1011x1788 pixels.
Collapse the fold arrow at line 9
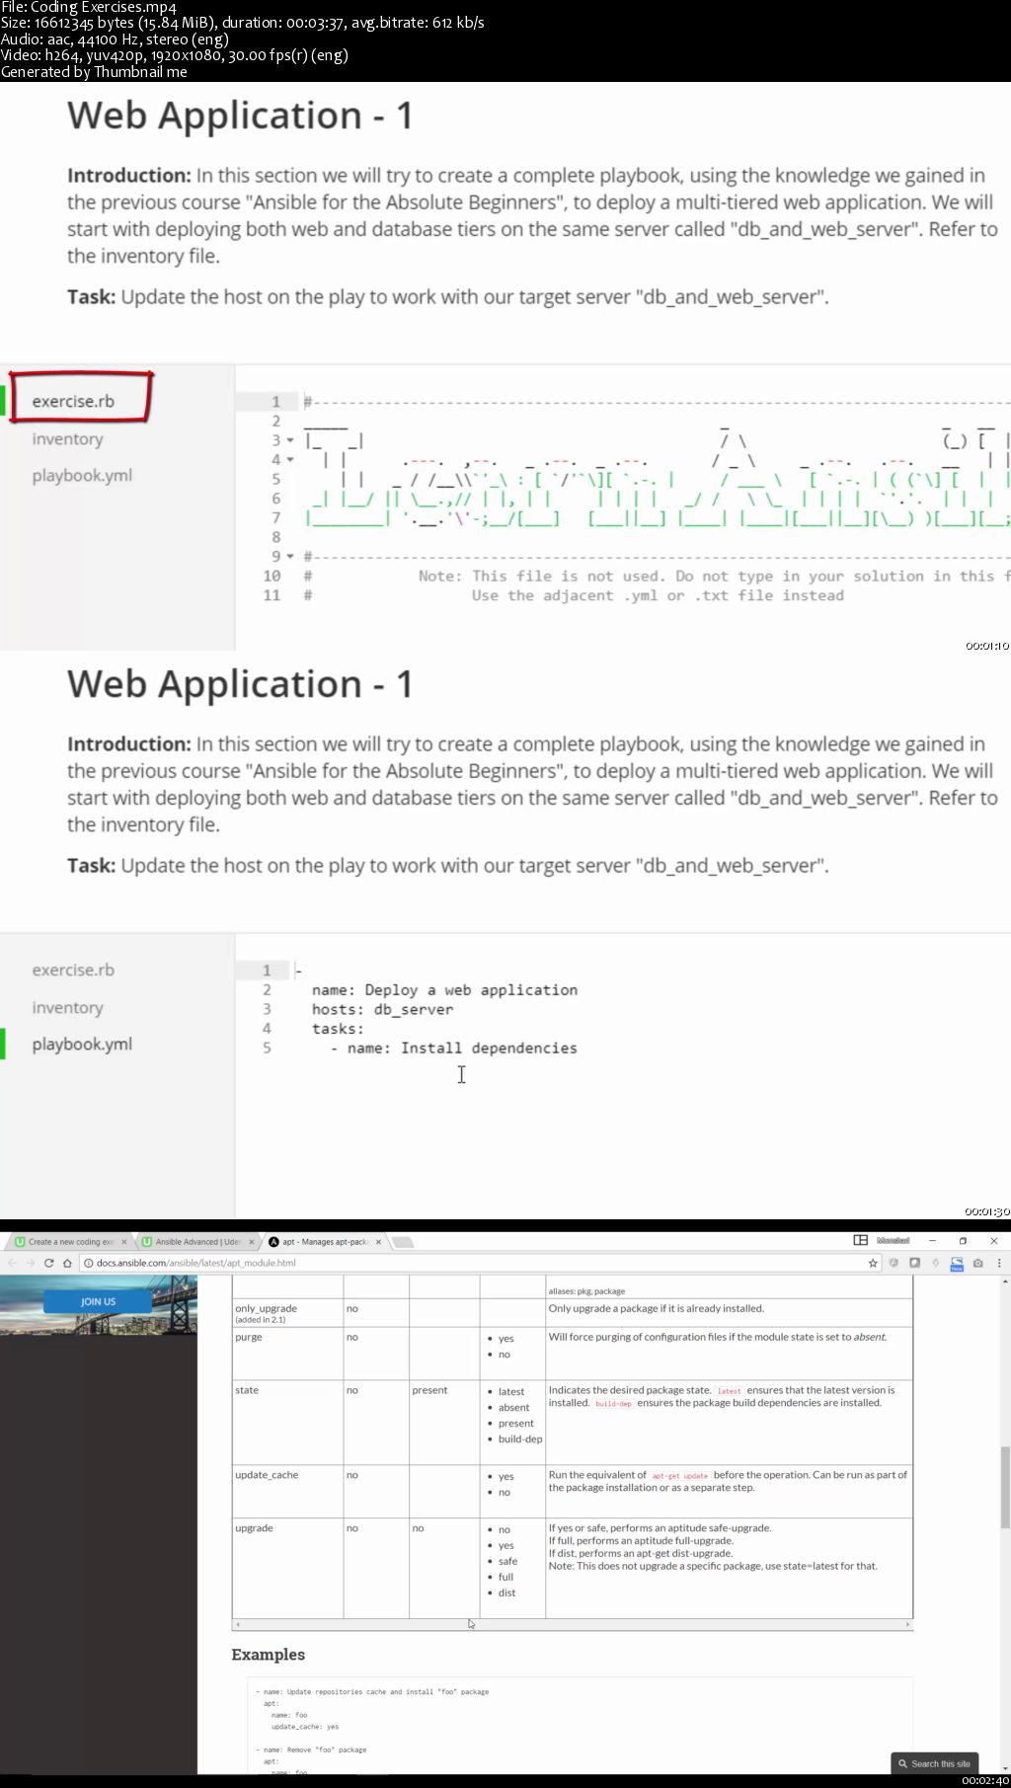click(290, 556)
